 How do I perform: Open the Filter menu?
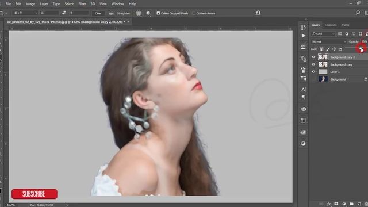[82, 4]
